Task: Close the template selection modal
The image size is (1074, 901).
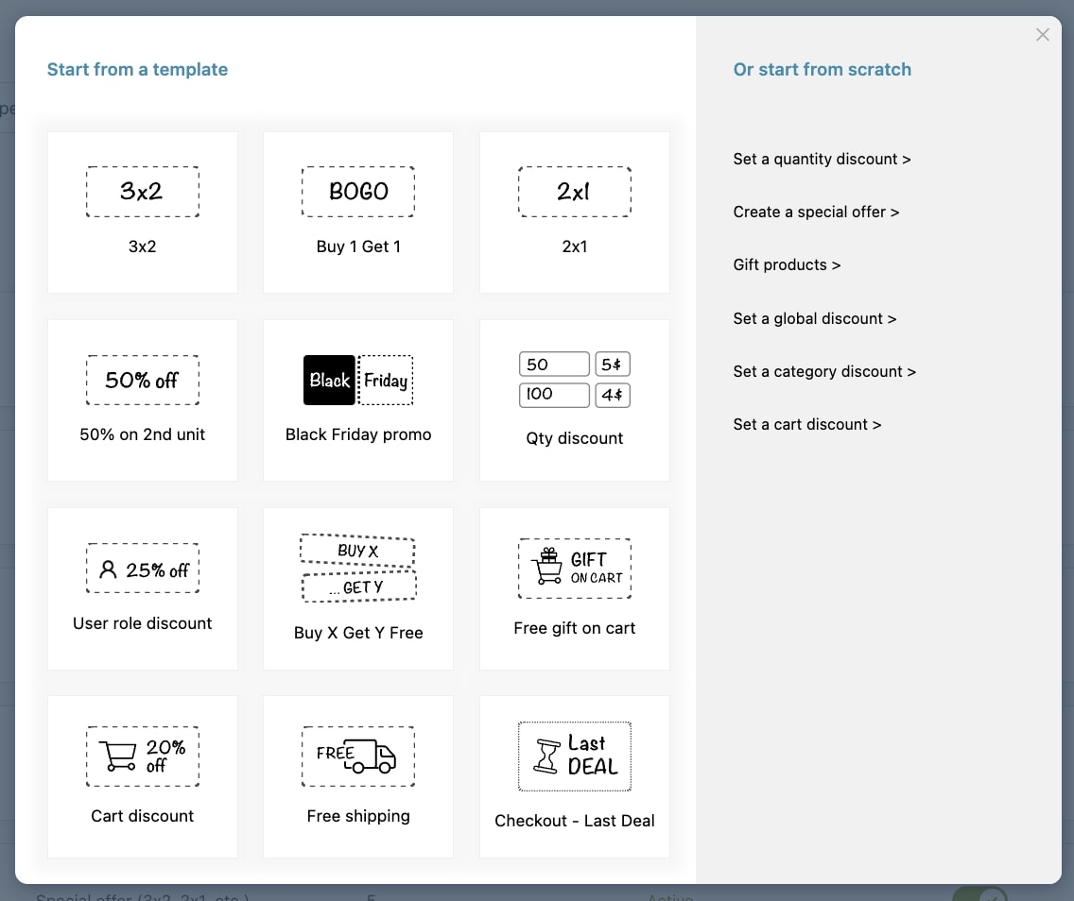Action: [x=1042, y=35]
